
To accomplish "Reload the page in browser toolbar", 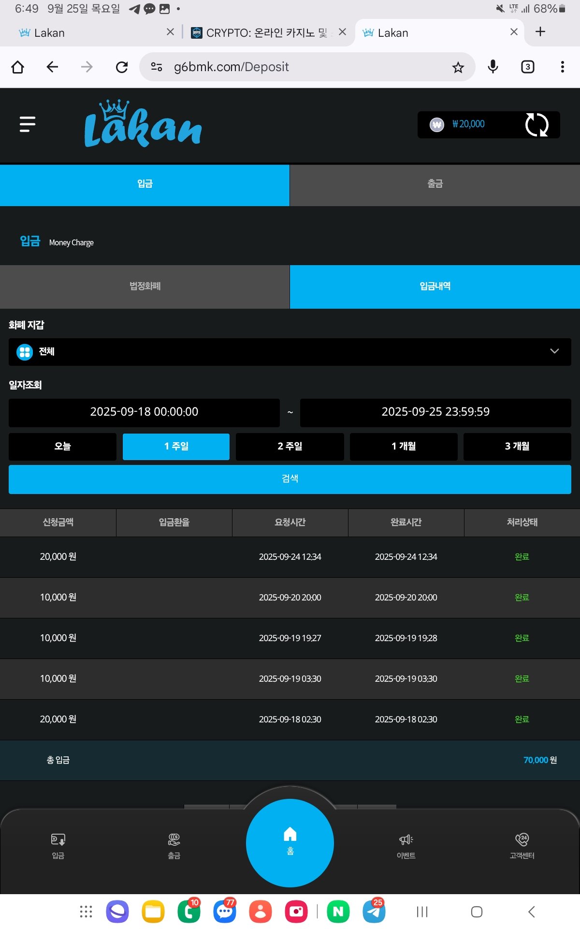I will (x=122, y=67).
